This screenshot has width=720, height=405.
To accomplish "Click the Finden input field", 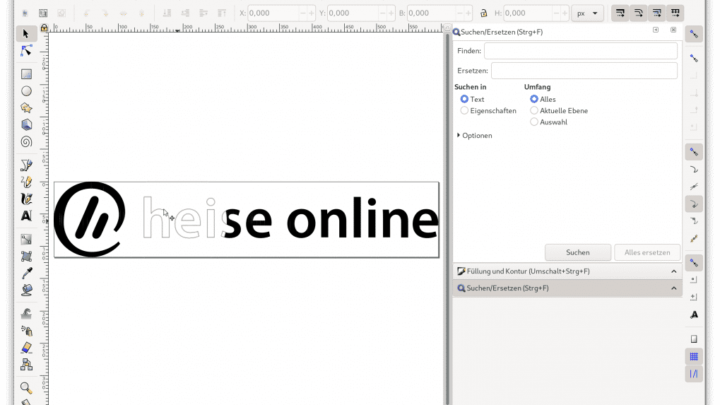I will tap(580, 51).
